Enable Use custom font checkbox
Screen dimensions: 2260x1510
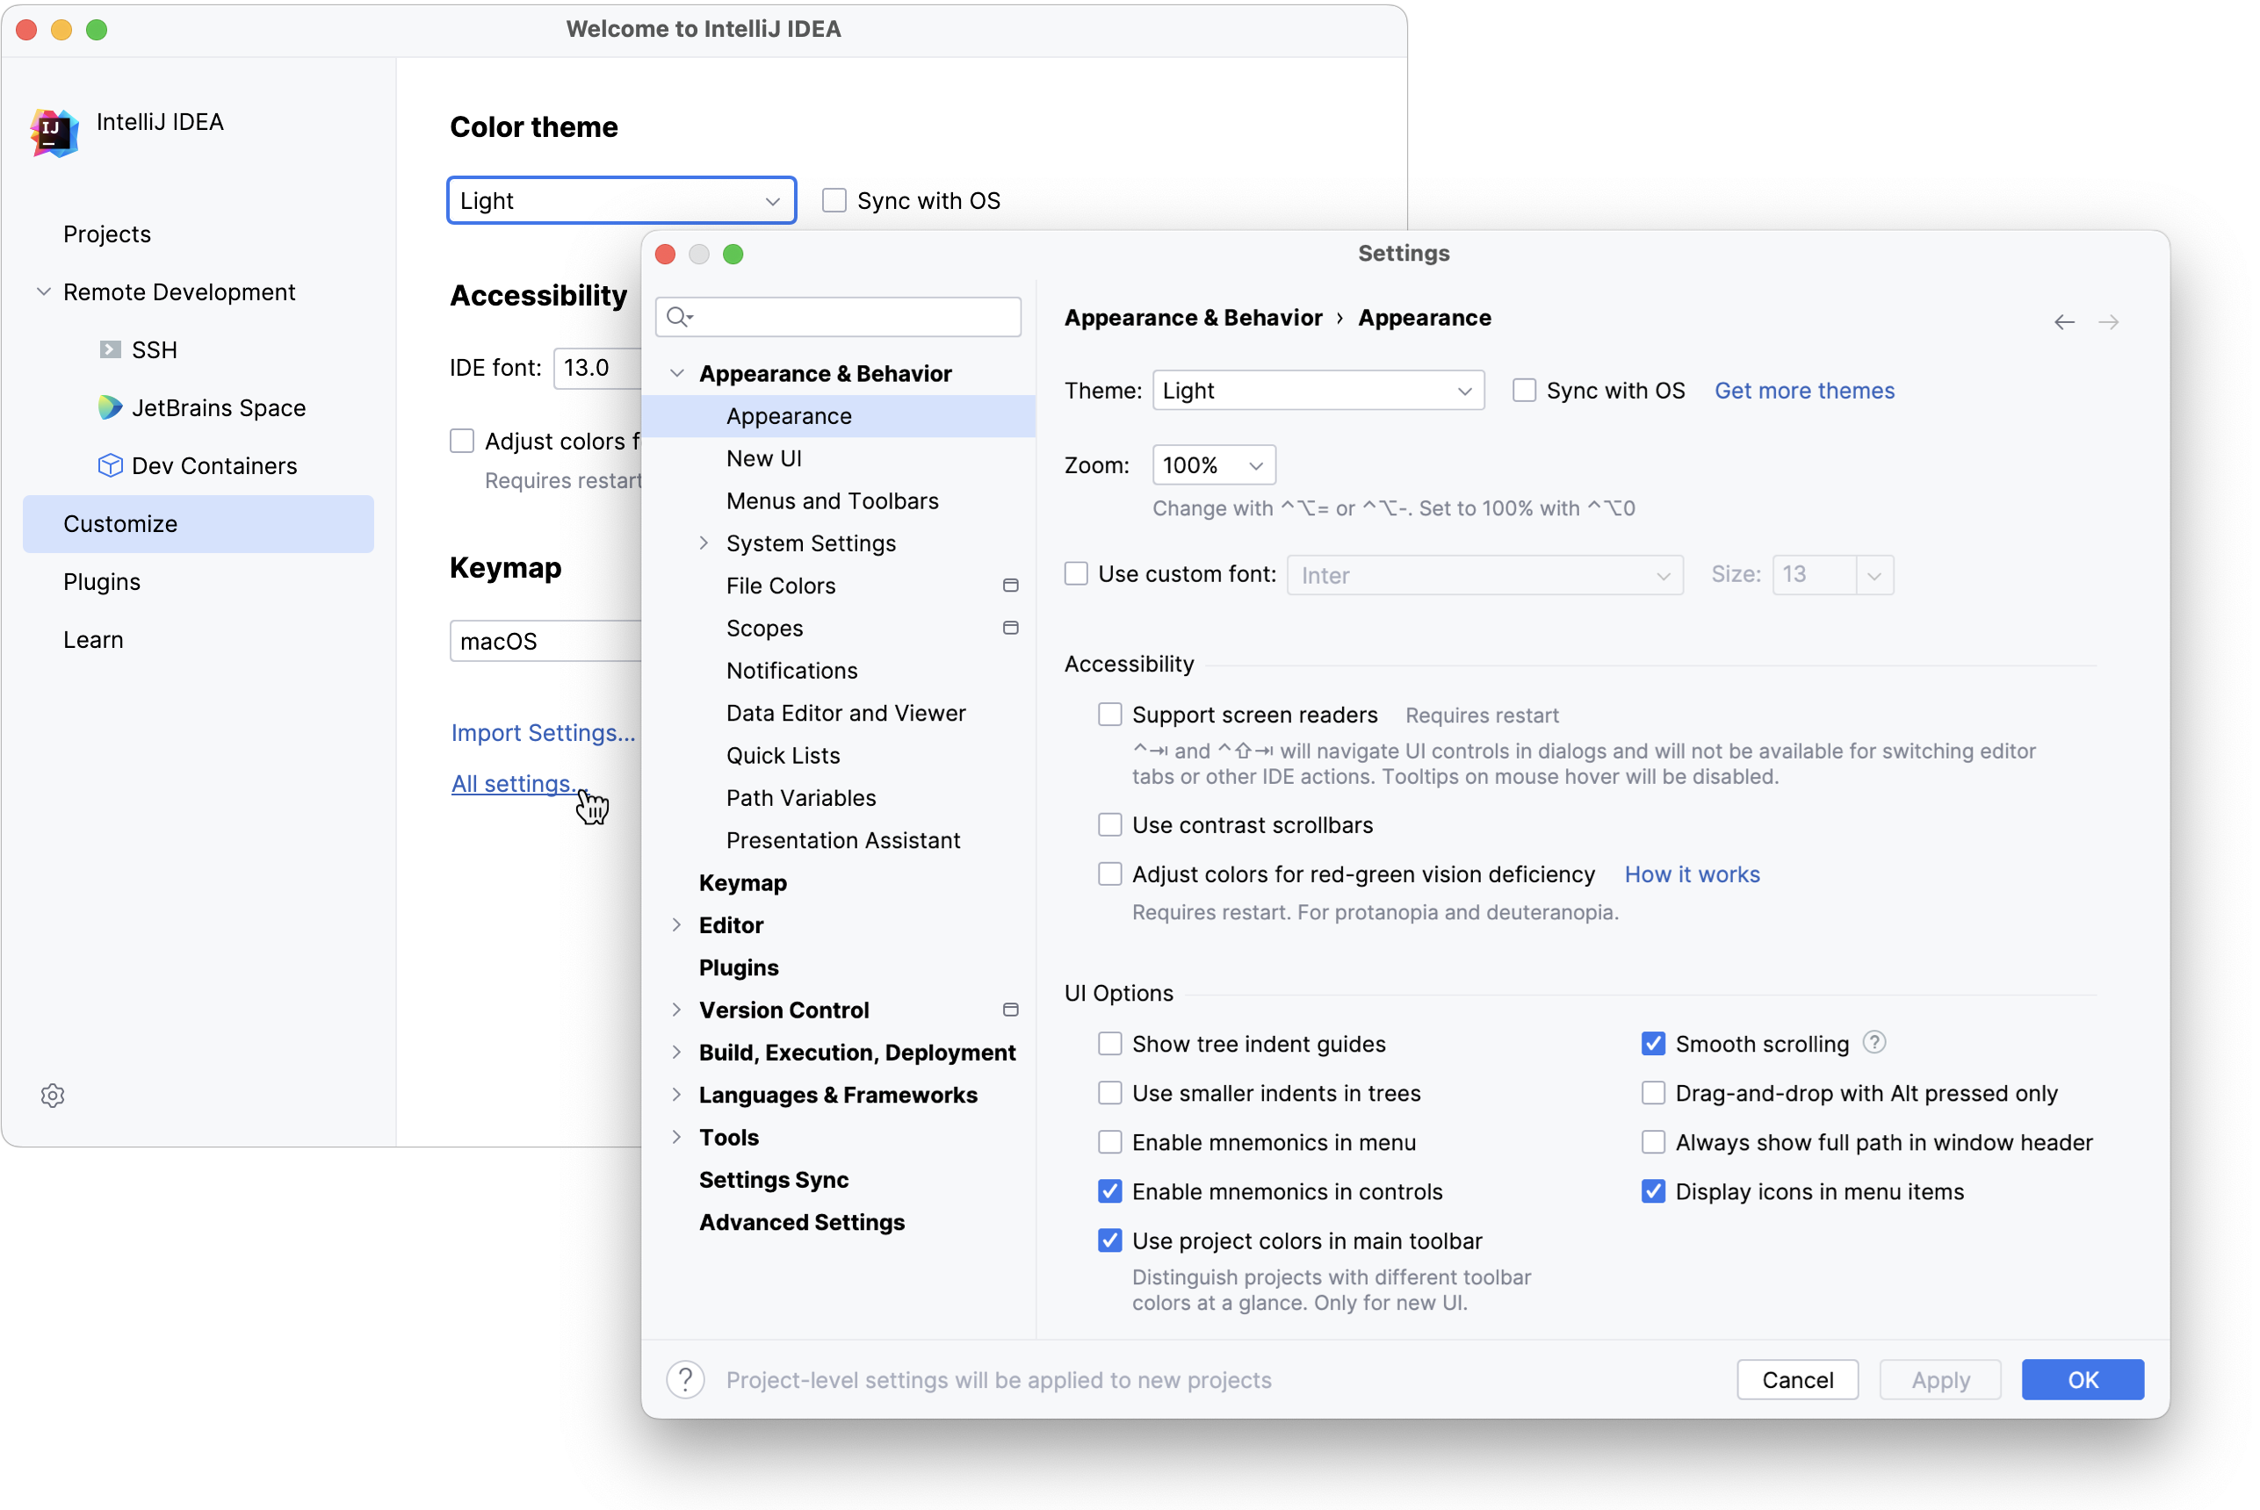tap(1076, 574)
